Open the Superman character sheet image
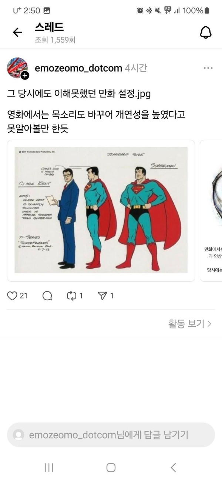Screen dimensions: 222x482 (101, 211)
